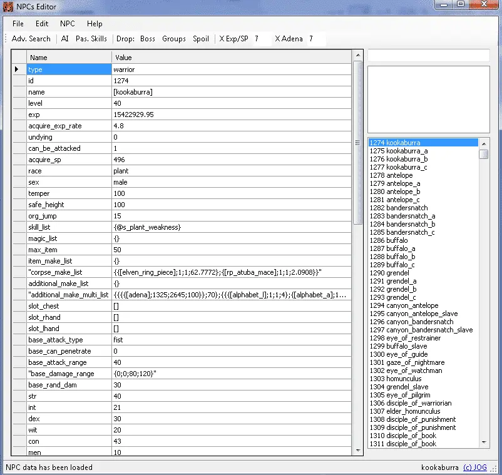502x475 pixels.
Task: Open the Edit menu
Action: (42, 24)
